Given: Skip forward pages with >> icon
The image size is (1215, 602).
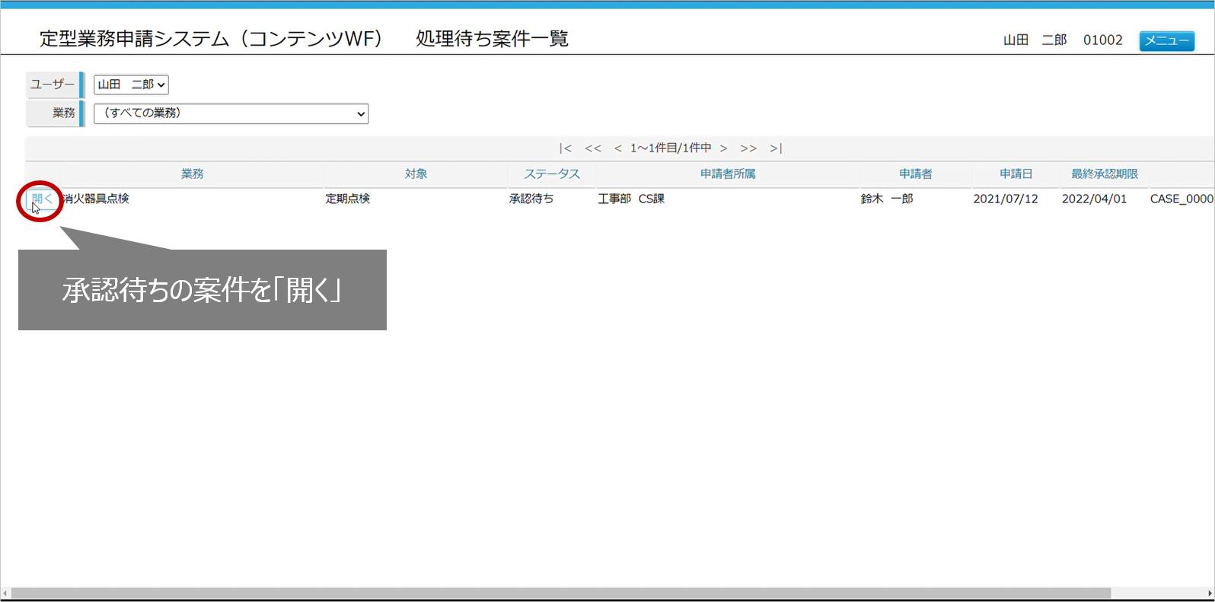Looking at the screenshot, I should tap(748, 148).
